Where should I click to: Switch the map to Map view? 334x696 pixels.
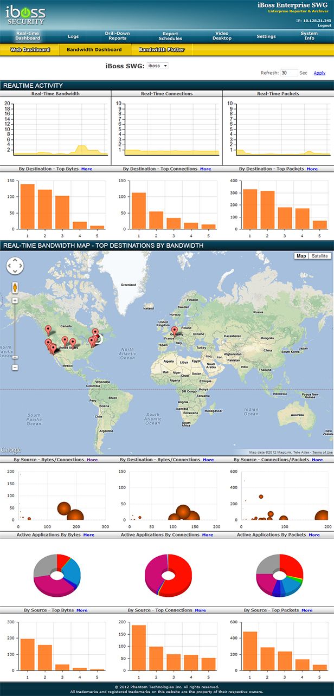point(301,256)
